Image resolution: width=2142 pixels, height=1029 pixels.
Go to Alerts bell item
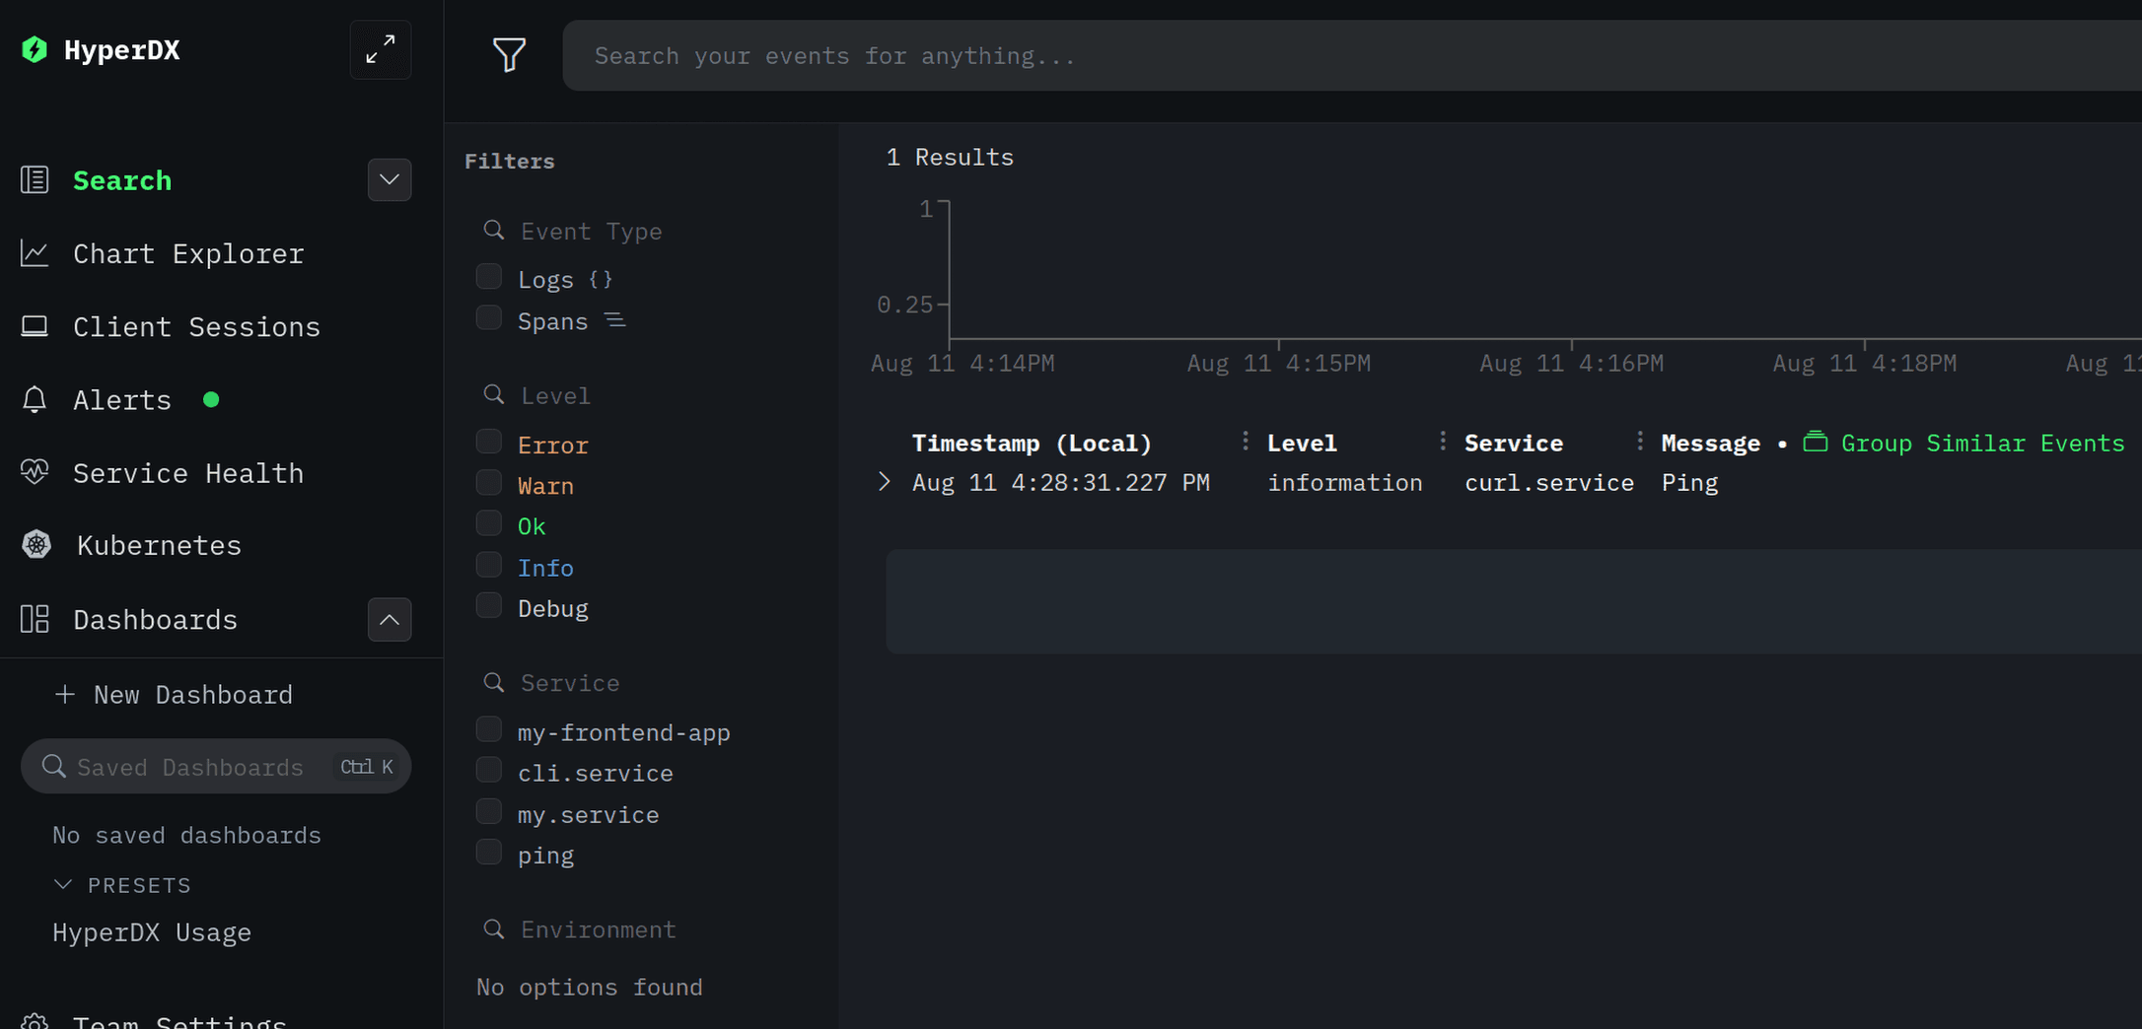pos(121,400)
